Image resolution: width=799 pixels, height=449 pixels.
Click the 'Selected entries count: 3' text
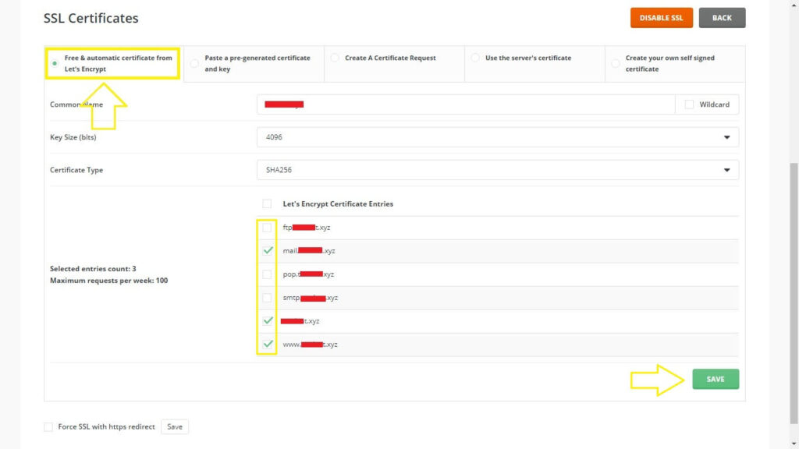click(x=93, y=268)
